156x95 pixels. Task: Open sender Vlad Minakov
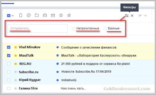(30, 47)
